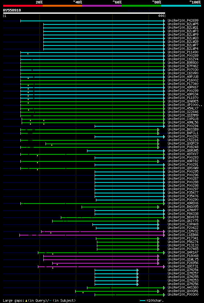Select the UniRef100_B4G095 label

(x=183, y=207)
